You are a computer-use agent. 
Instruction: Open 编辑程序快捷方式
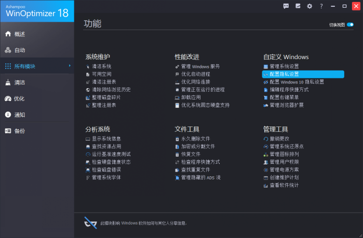click(x=289, y=90)
